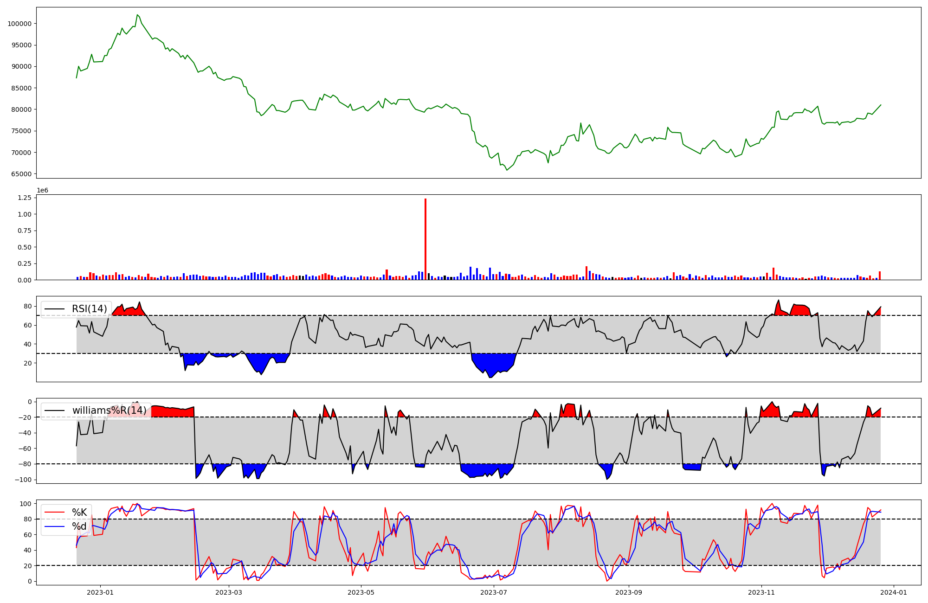928x603 pixels.
Task: Click the 100000 price axis label
Action: [19, 24]
